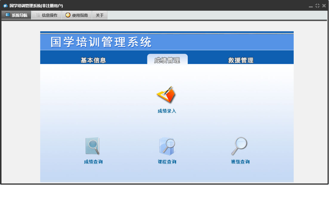Viewport: 329px width, 216px height.
Task: Click the 课程查询 text link
Action: coord(167,162)
